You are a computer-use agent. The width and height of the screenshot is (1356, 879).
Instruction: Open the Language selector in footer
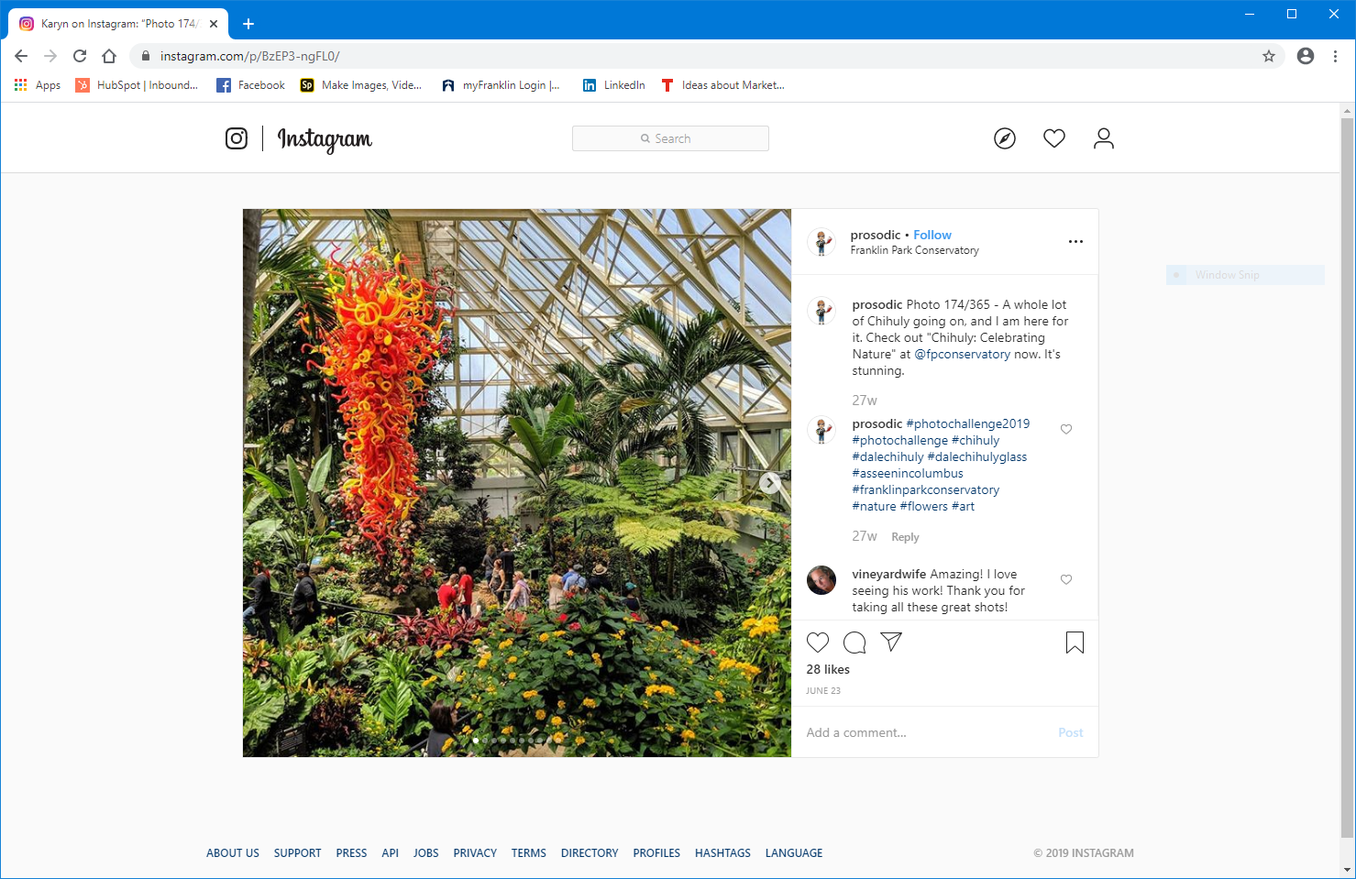(794, 853)
